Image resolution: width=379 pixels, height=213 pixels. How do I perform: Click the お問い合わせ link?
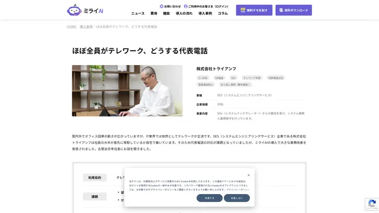point(172,7)
